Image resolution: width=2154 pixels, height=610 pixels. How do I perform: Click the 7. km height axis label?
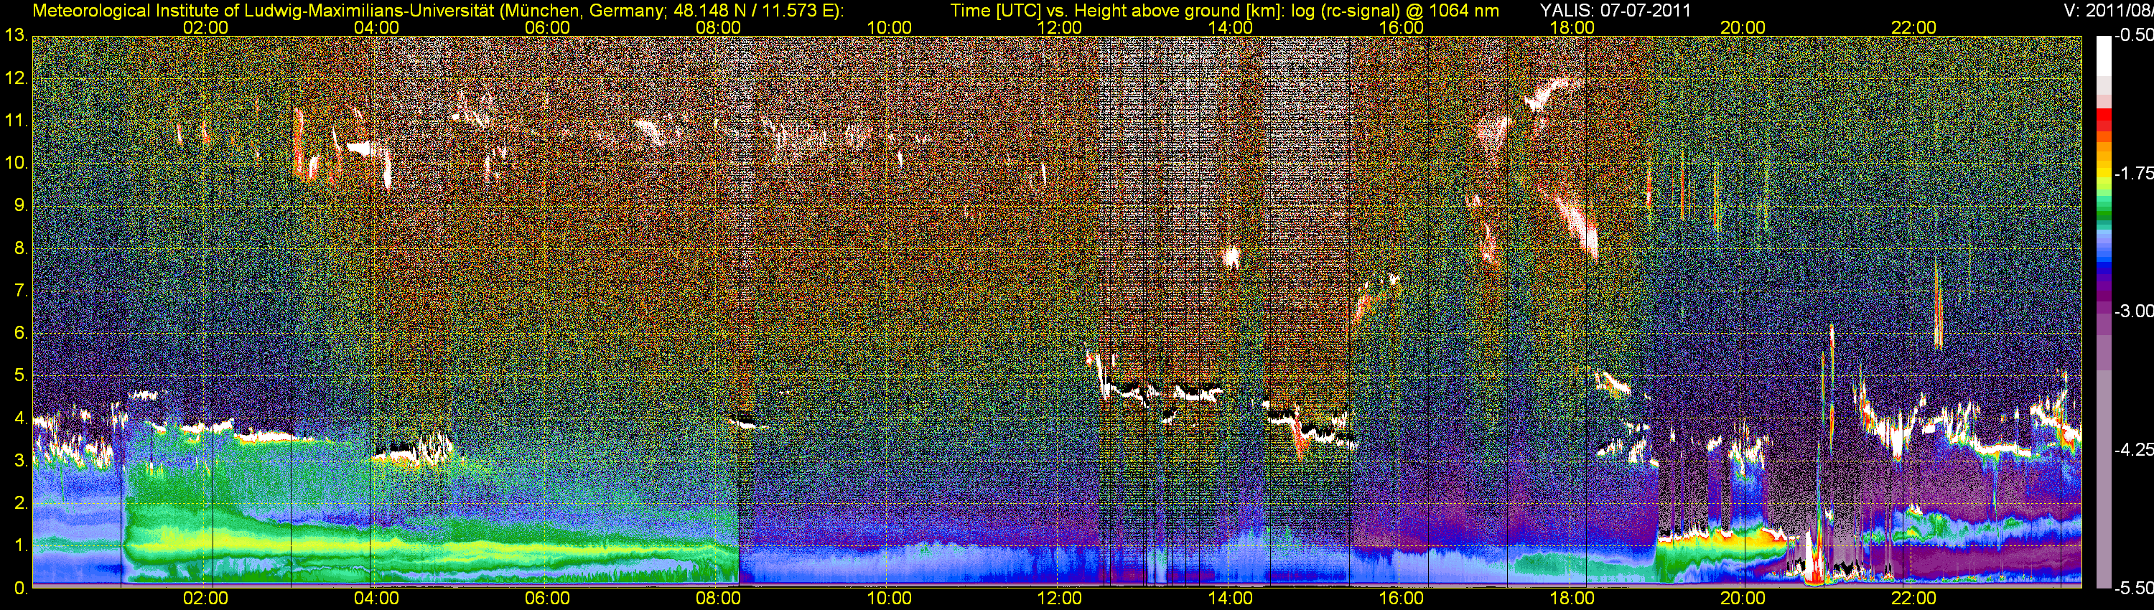click(x=21, y=291)
